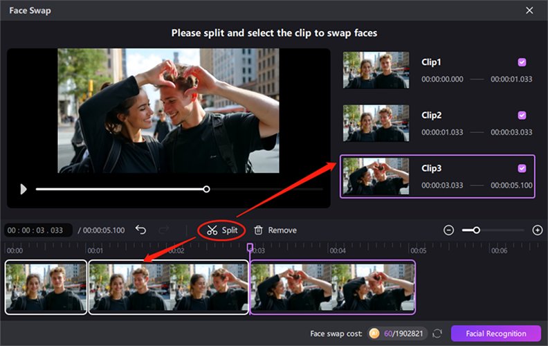Close the Face Swap dialog

click(x=529, y=10)
